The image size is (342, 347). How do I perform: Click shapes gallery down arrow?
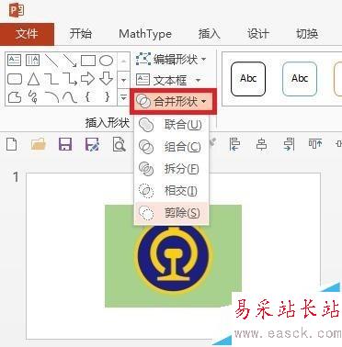pos(123,80)
